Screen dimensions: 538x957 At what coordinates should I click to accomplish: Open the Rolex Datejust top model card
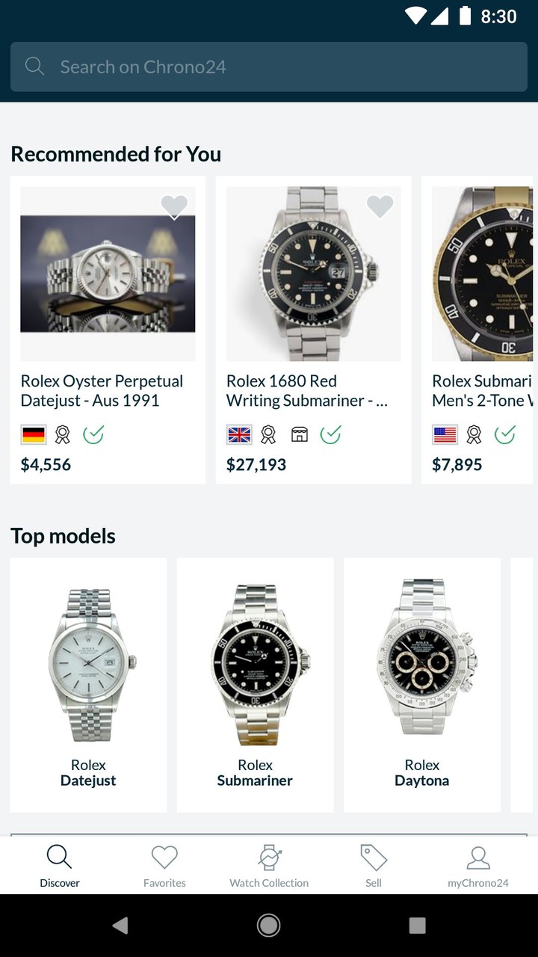(88, 684)
